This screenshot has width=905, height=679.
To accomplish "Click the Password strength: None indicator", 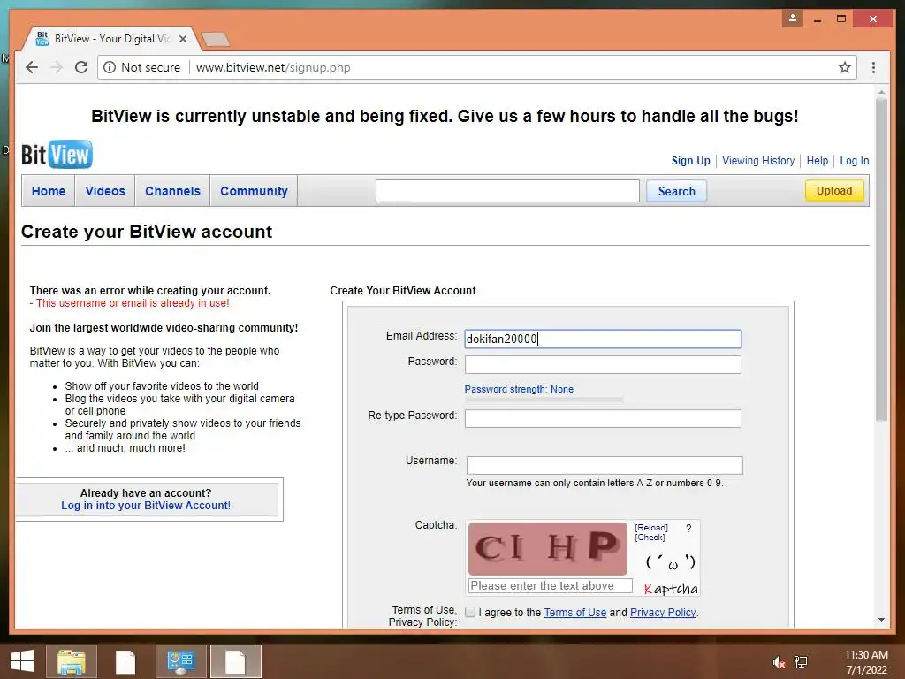I will coord(519,389).
